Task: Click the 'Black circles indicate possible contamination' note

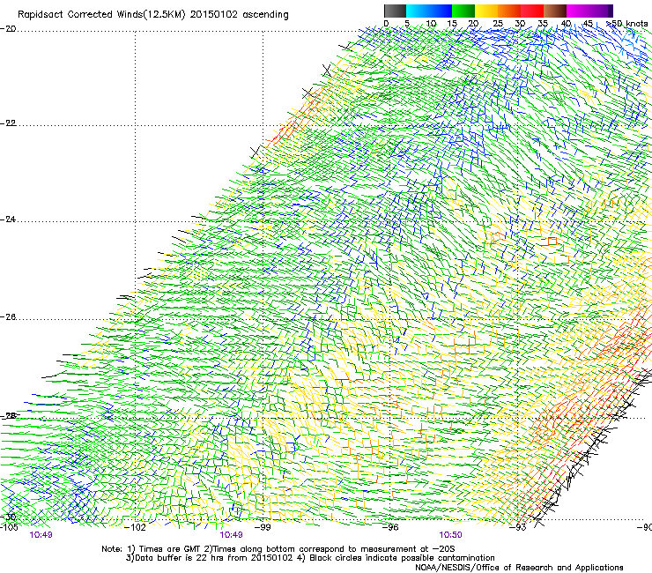Action: pyautogui.click(x=396, y=558)
